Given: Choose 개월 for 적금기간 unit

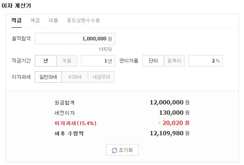Looking at the screenshot, I should tap(66, 61).
